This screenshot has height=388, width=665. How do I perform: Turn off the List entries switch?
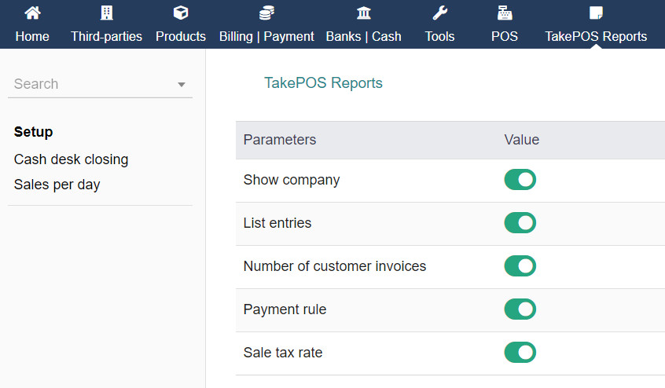tap(520, 223)
